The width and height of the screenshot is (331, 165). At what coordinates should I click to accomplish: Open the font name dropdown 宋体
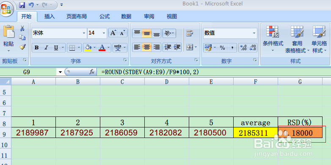click(84, 33)
